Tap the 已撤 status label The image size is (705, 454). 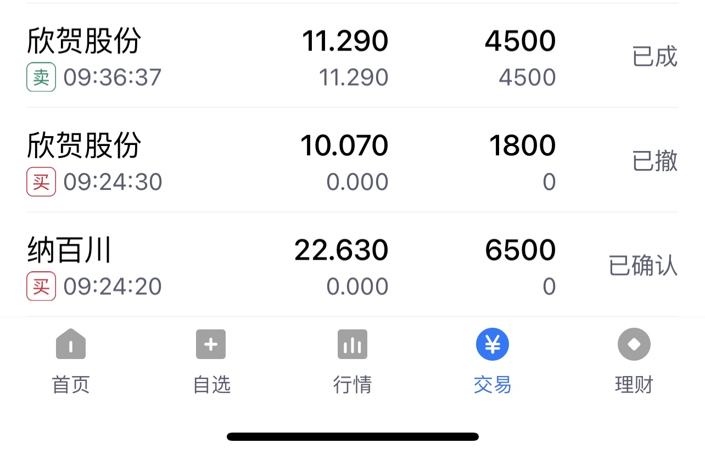coord(655,161)
